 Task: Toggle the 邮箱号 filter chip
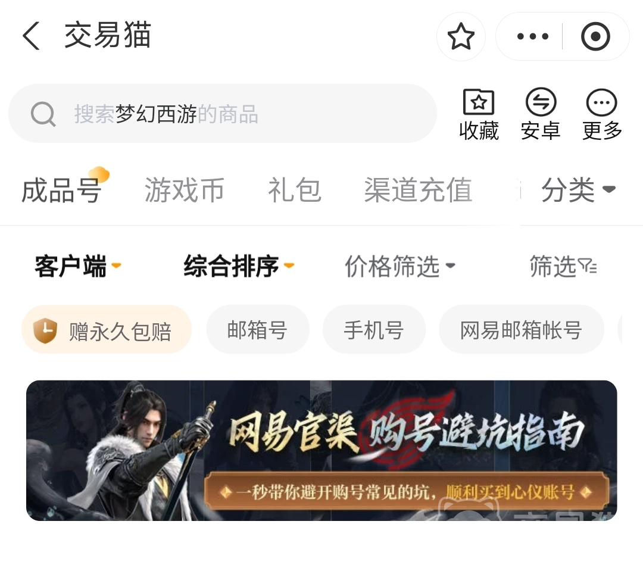[x=258, y=329]
